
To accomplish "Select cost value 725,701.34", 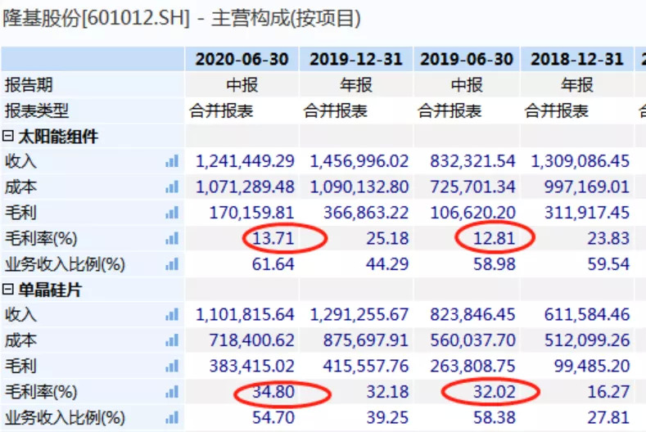I will pyautogui.click(x=472, y=187).
